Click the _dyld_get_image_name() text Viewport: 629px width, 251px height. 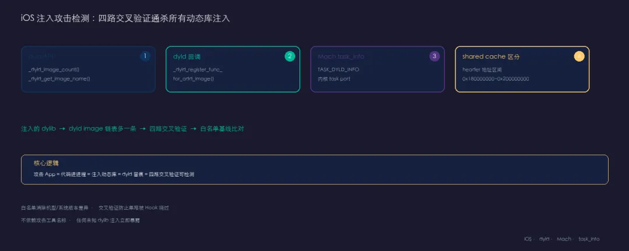click(59, 79)
